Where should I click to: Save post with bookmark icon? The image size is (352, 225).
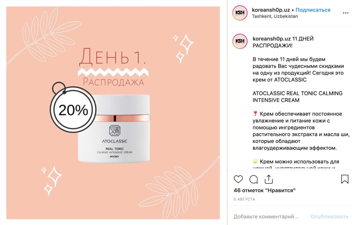345,179
